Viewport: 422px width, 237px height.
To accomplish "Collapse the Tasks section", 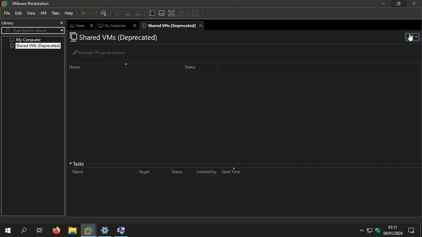I will [x=70, y=164].
